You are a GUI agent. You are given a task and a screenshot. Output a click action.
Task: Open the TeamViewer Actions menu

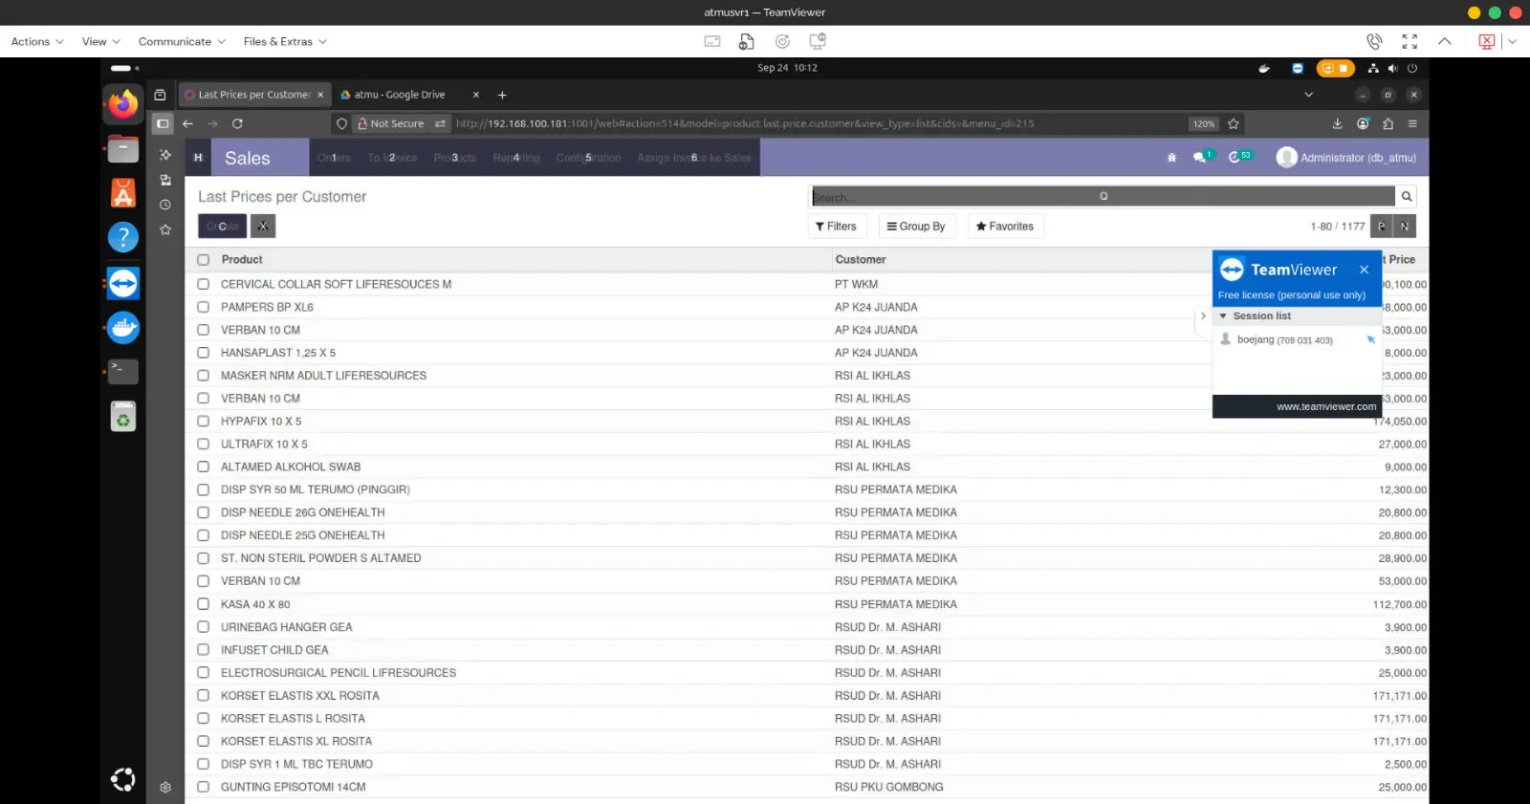point(37,42)
